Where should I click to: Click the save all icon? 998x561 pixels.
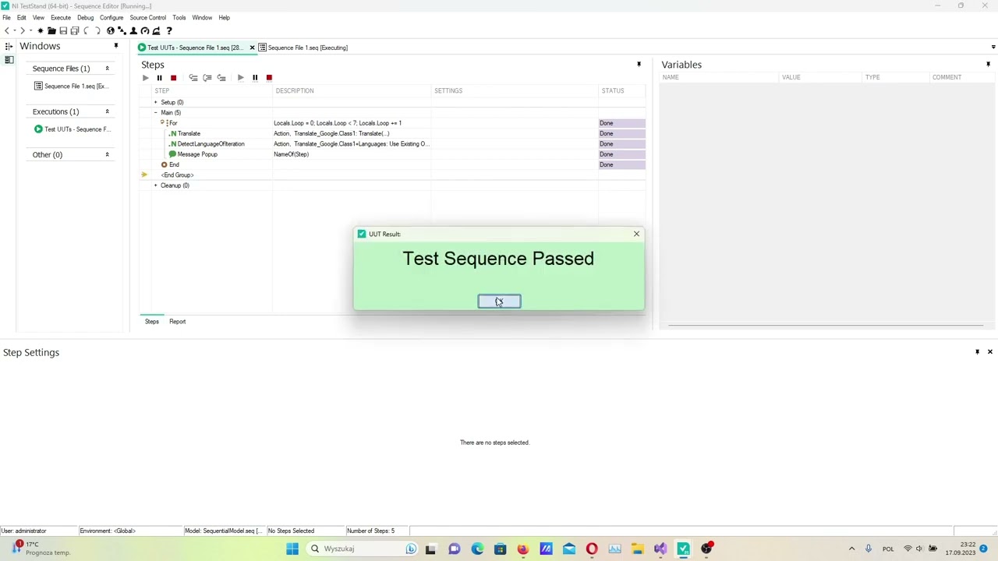(x=75, y=30)
